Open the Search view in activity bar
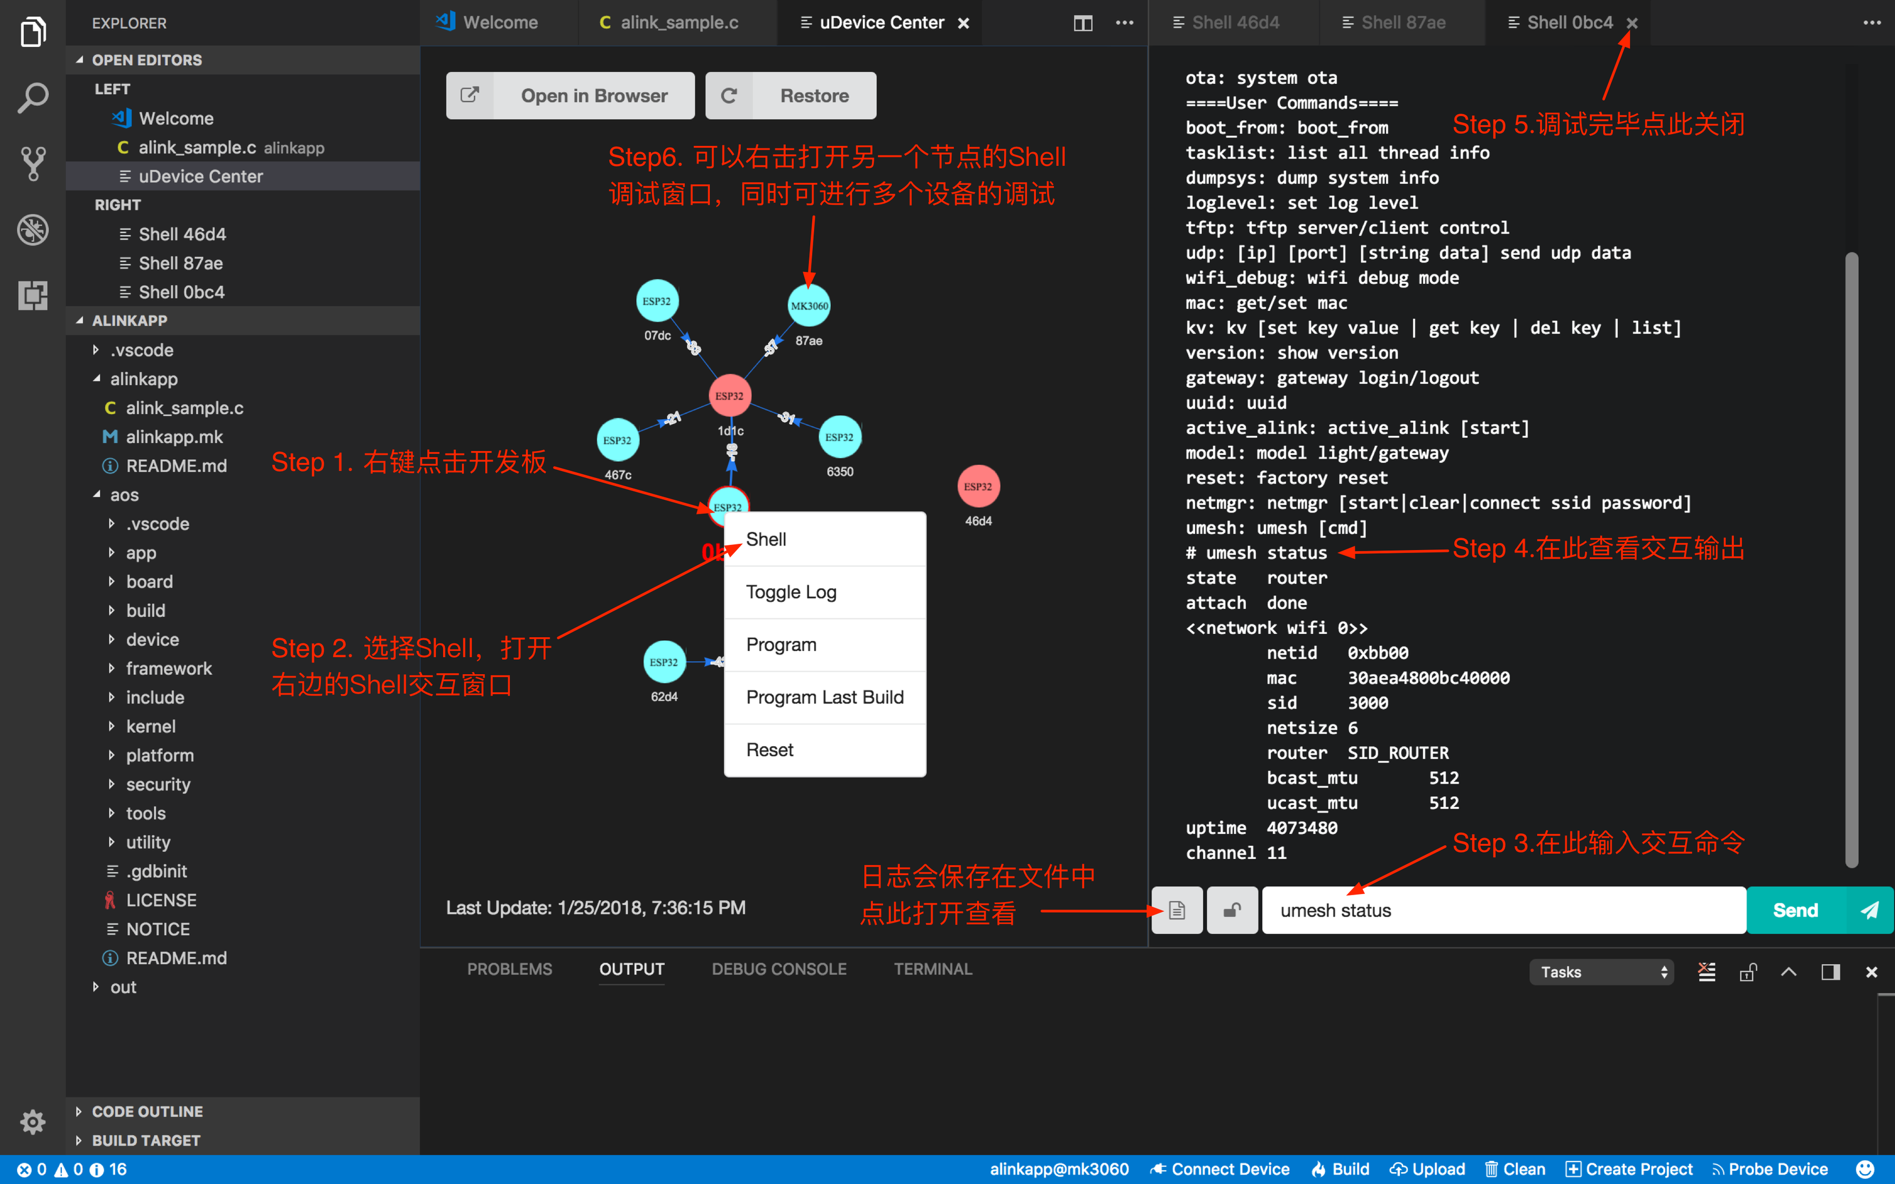The height and width of the screenshot is (1184, 1895). [x=33, y=98]
